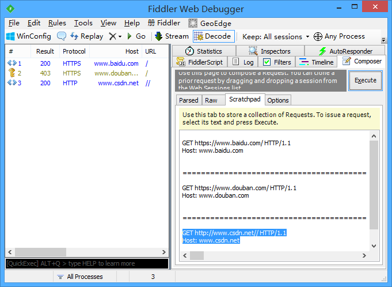Replay the selected sessions
This screenshot has height=287, width=392.
(x=87, y=36)
